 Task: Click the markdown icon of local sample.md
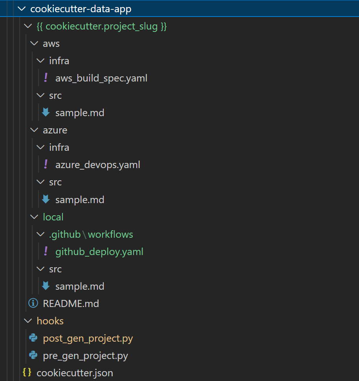(46, 286)
